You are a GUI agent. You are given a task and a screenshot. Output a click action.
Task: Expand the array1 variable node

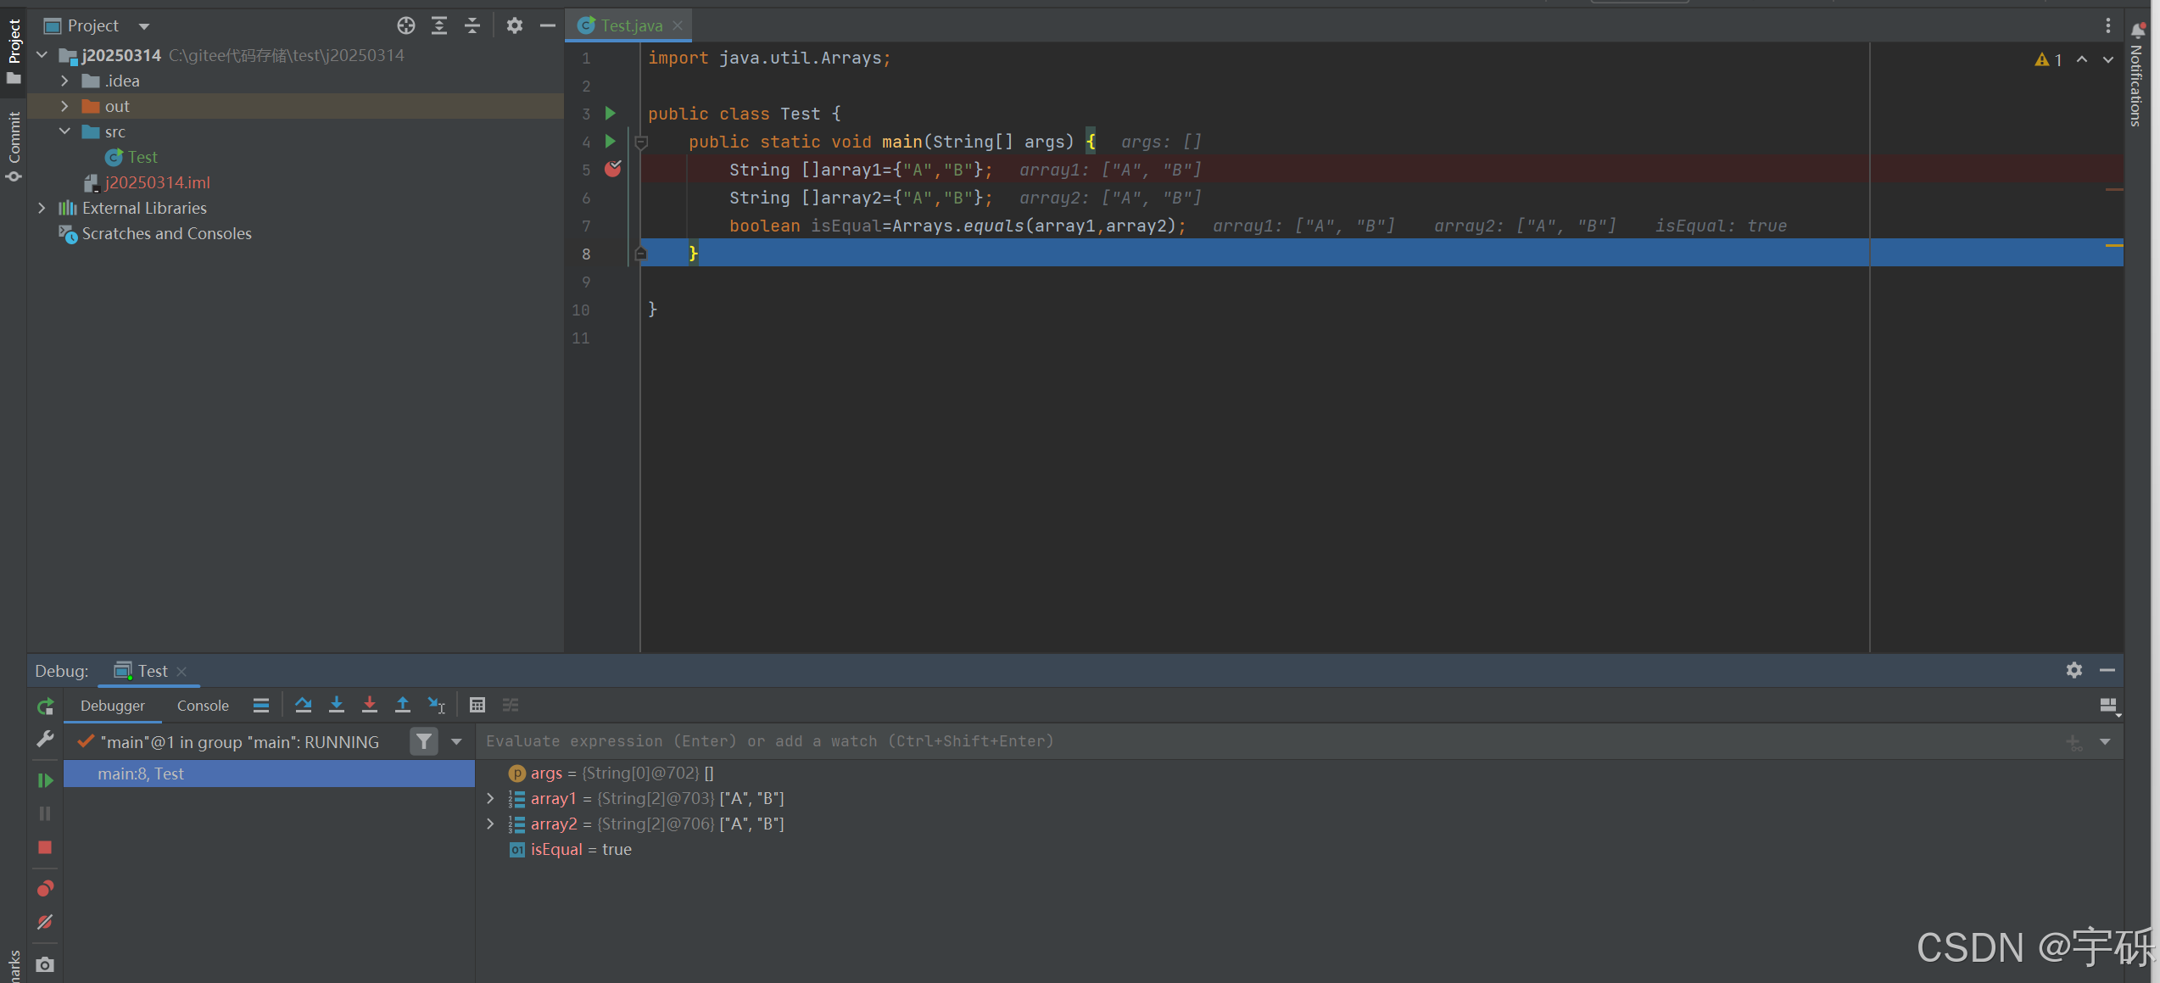(490, 798)
